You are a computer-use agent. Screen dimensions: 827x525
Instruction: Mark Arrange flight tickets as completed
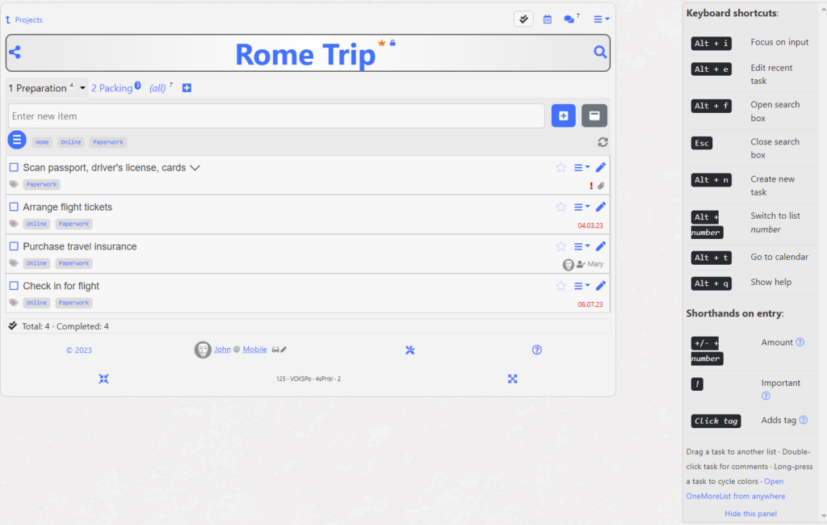(x=14, y=208)
